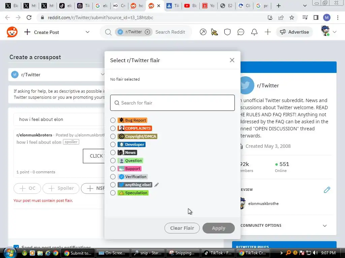Click the install app icon in address bar
345x258 pixels.
click(x=270, y=17)
